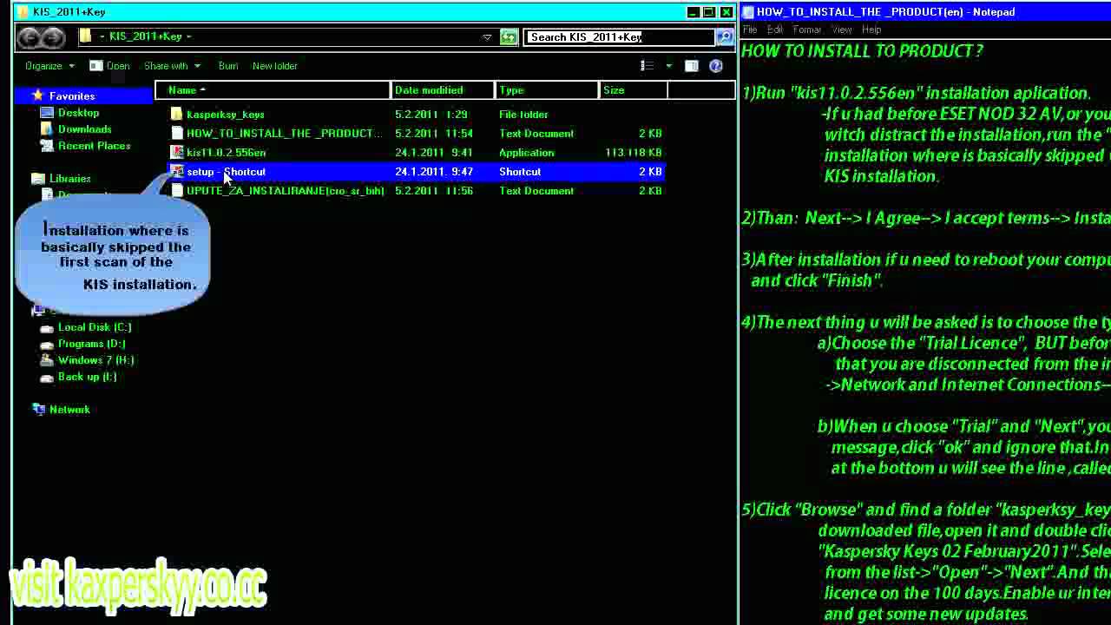Select Downloads under Favorites

pos(84,129)
